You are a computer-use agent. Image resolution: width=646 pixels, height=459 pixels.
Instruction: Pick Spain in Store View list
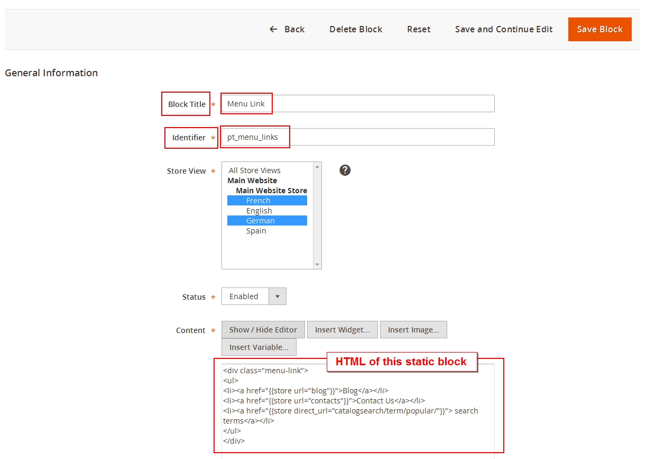pos(256,231)
